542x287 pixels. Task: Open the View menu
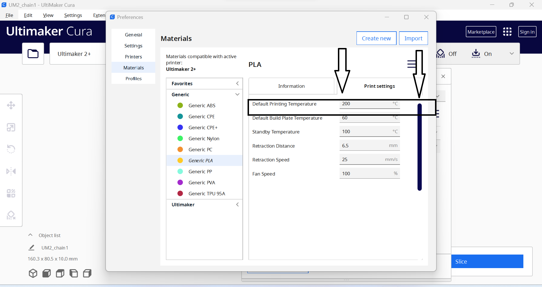(x=48, y=15)
